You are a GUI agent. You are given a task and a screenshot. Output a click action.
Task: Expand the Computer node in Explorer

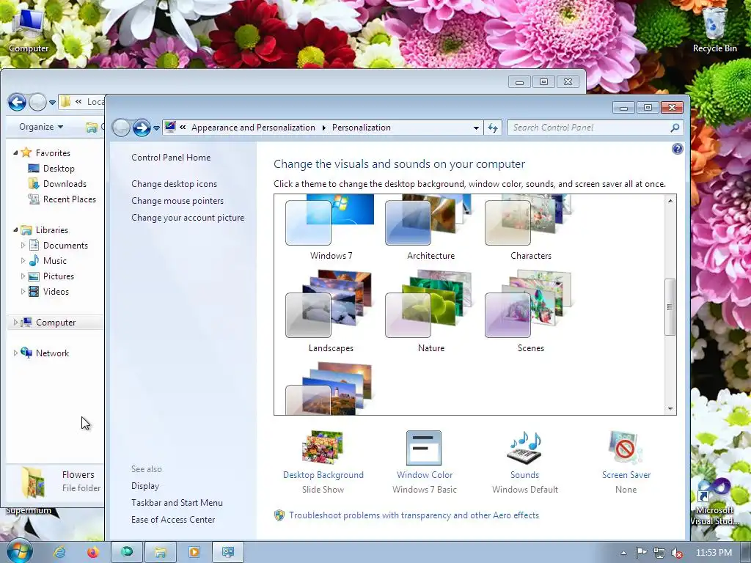tap(15, 323)
